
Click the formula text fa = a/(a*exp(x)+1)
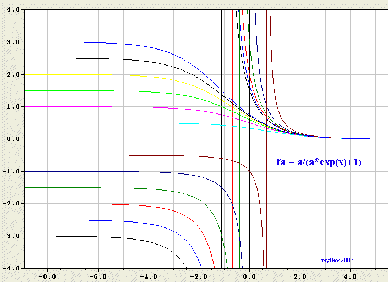pyautogui.click(x=319, y=162)
